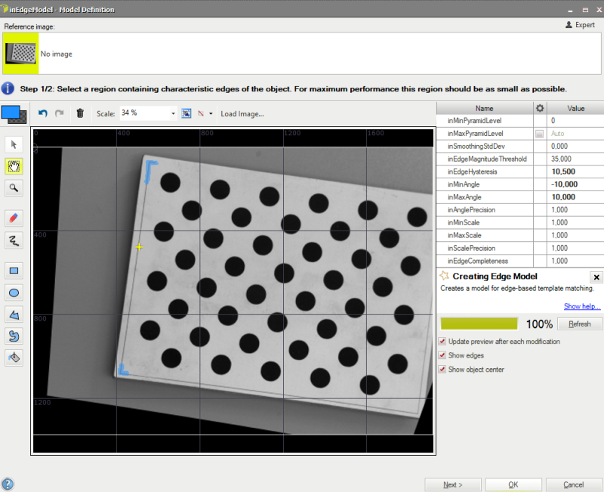Screen dimensions: 604x492
Task: Uncheck the Show object center checkbox
Action: (x=442, y=369)
